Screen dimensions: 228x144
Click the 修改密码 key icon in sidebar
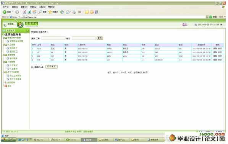(x=6, y=82)
